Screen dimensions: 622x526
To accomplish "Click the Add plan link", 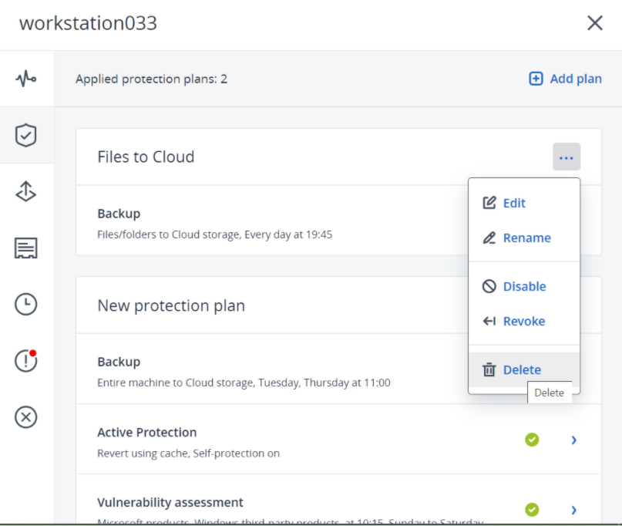I will [565, 79].
